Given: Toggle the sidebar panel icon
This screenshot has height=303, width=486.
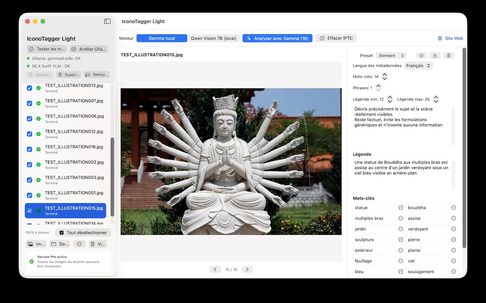Looking at the screenshot, I should pyautogui.click(x=107, y=21).
